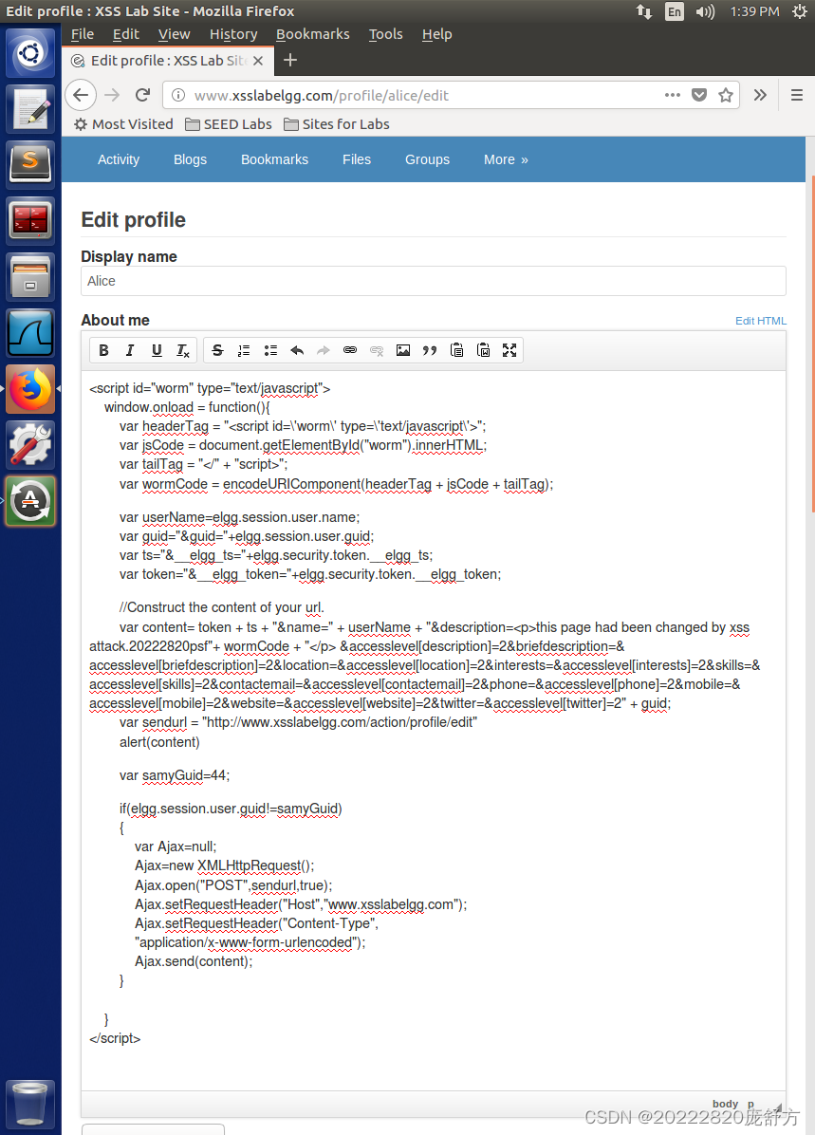Viewport: 815px width, 1135px height.
Task: Open the En keyboard layout indicator
Action: [675, 11]
